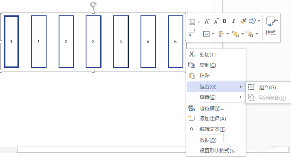Open the text alignment dropdown arrow
Image resolution: width=291 pixels, height=157 pixels.
click(x=213, y=34)
